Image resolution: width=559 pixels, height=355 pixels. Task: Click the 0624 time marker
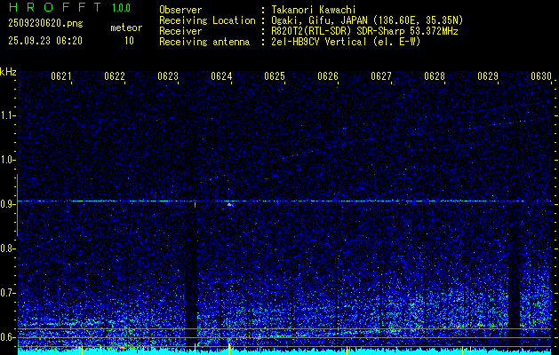click(x=221, y=76)
